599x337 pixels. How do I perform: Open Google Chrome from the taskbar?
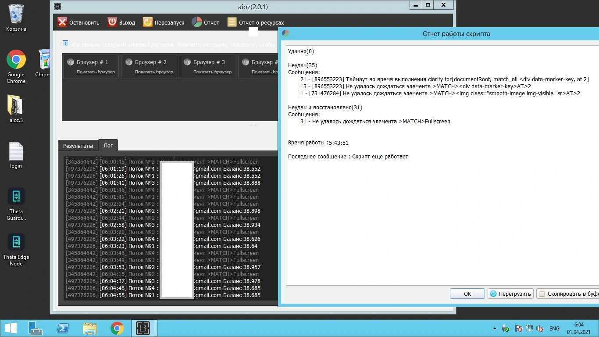117,328
